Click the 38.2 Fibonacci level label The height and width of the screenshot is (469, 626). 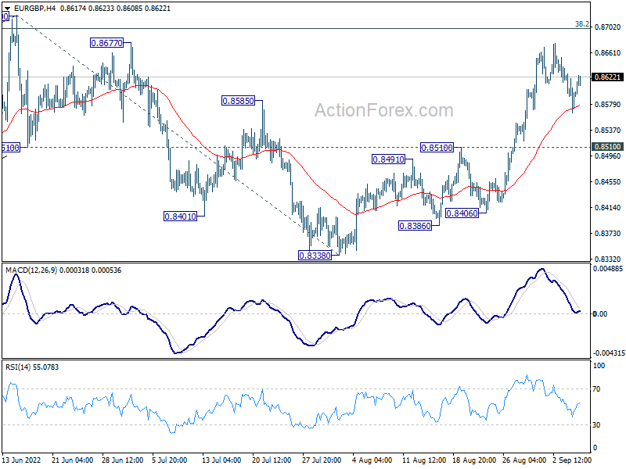click(581, 24)
